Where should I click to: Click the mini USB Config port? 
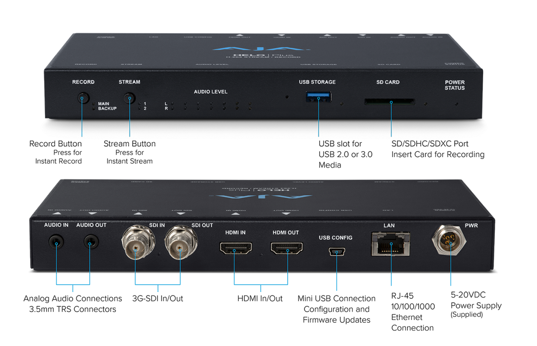[x=337, y=252]
